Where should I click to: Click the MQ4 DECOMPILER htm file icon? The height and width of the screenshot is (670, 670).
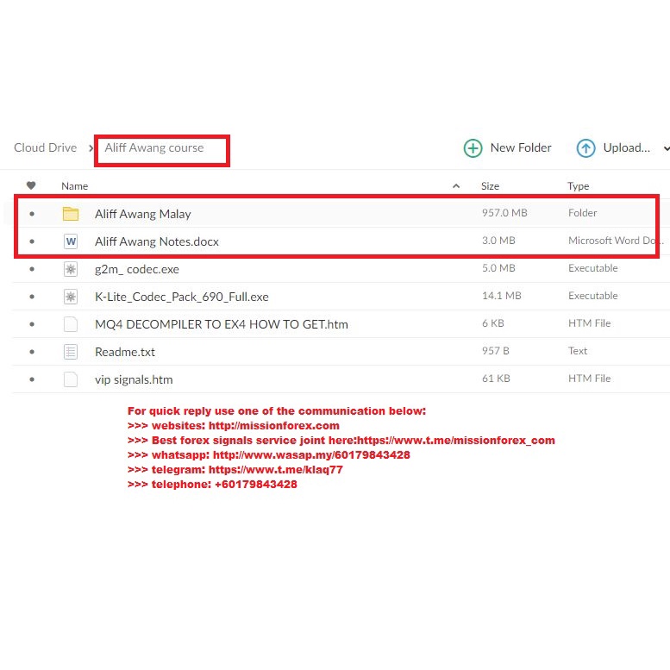(71, 324)
